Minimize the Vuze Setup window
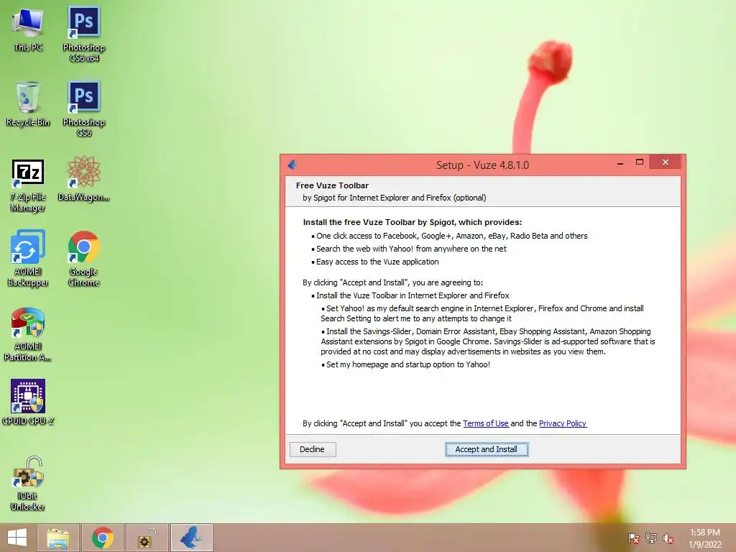Viewport: 736px width, 552px height. (x=620, y=163)
